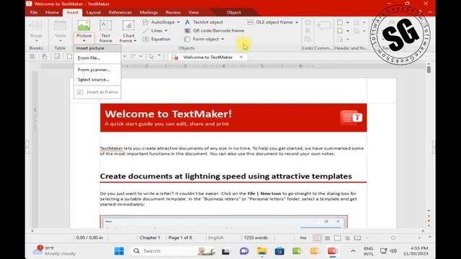
Task: Expand the Table dropdown arrow
Action: click(x=60, y=41)
